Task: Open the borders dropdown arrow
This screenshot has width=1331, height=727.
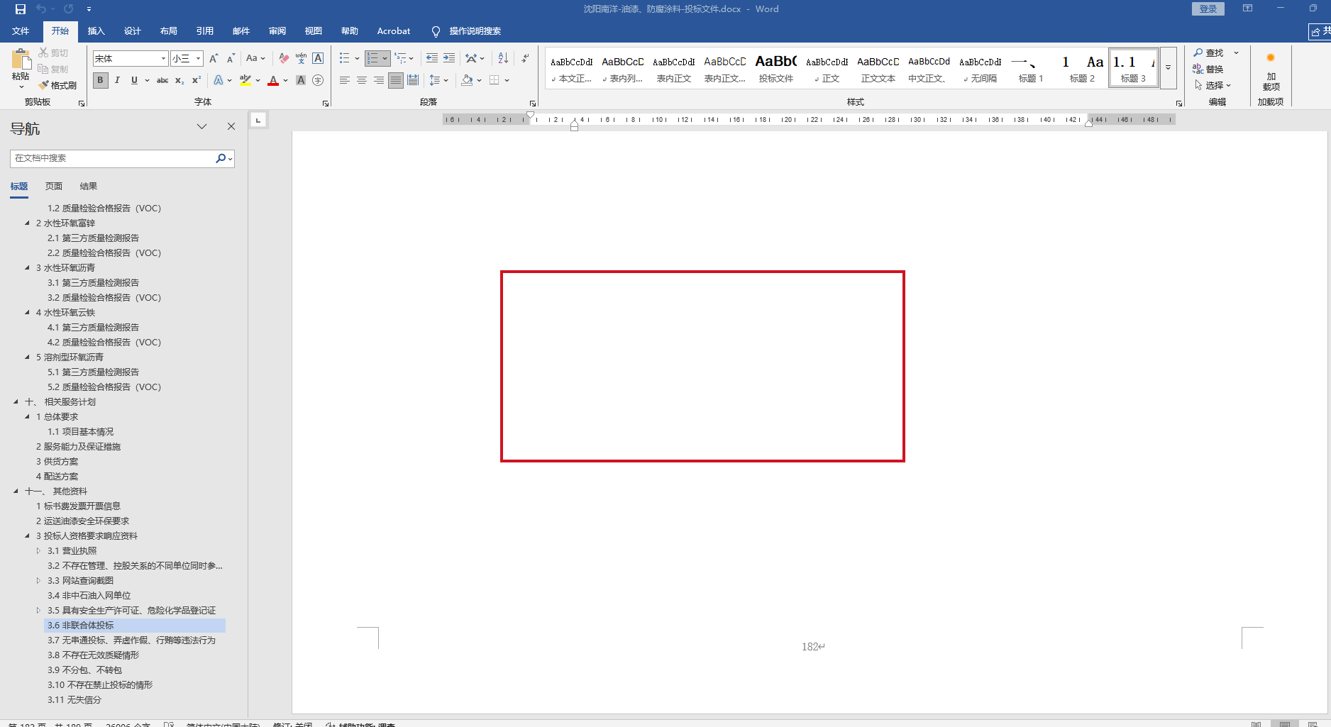Action: click(x=507, y=80)
